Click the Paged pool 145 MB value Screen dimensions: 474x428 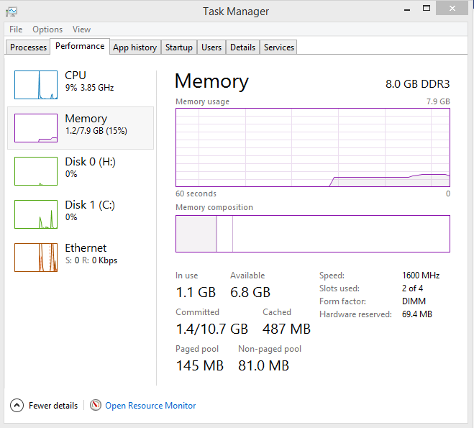point(199,365)
